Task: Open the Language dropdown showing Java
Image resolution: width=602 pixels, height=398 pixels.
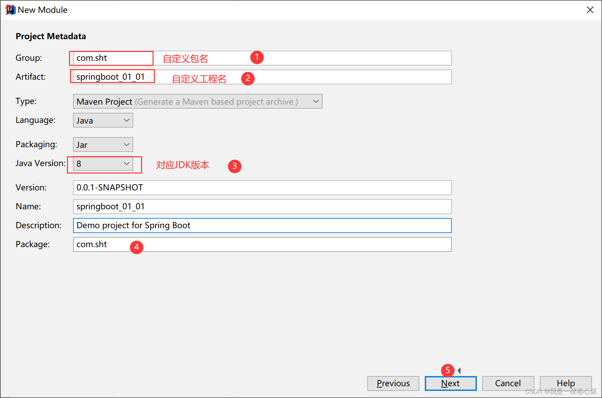Action: click(103, 120)
